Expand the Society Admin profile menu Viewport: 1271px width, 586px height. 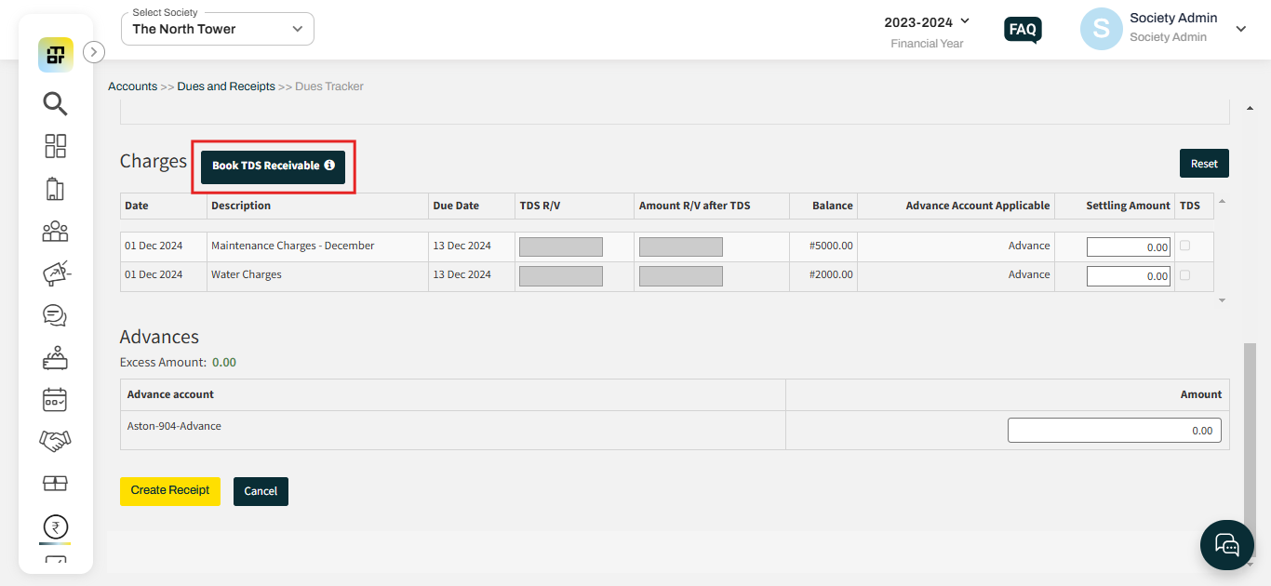pyautogui.click(x=1241, y=29)
